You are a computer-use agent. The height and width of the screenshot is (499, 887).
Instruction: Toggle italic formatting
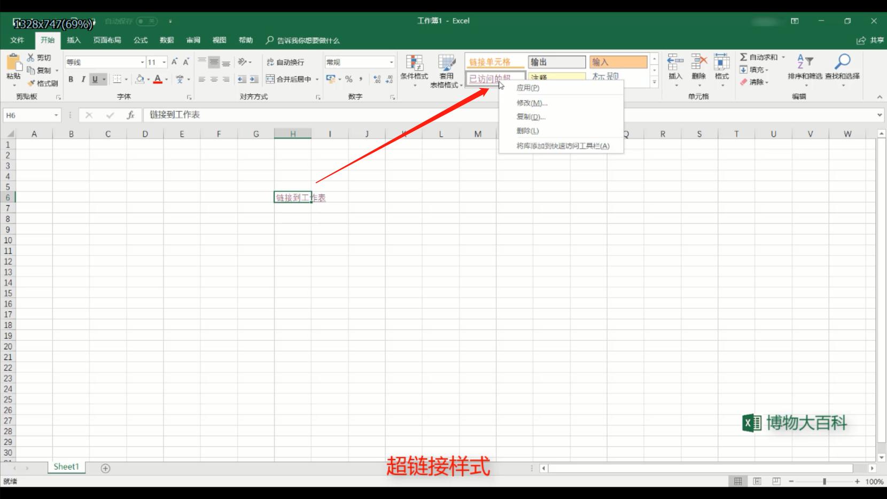(83, 79)
